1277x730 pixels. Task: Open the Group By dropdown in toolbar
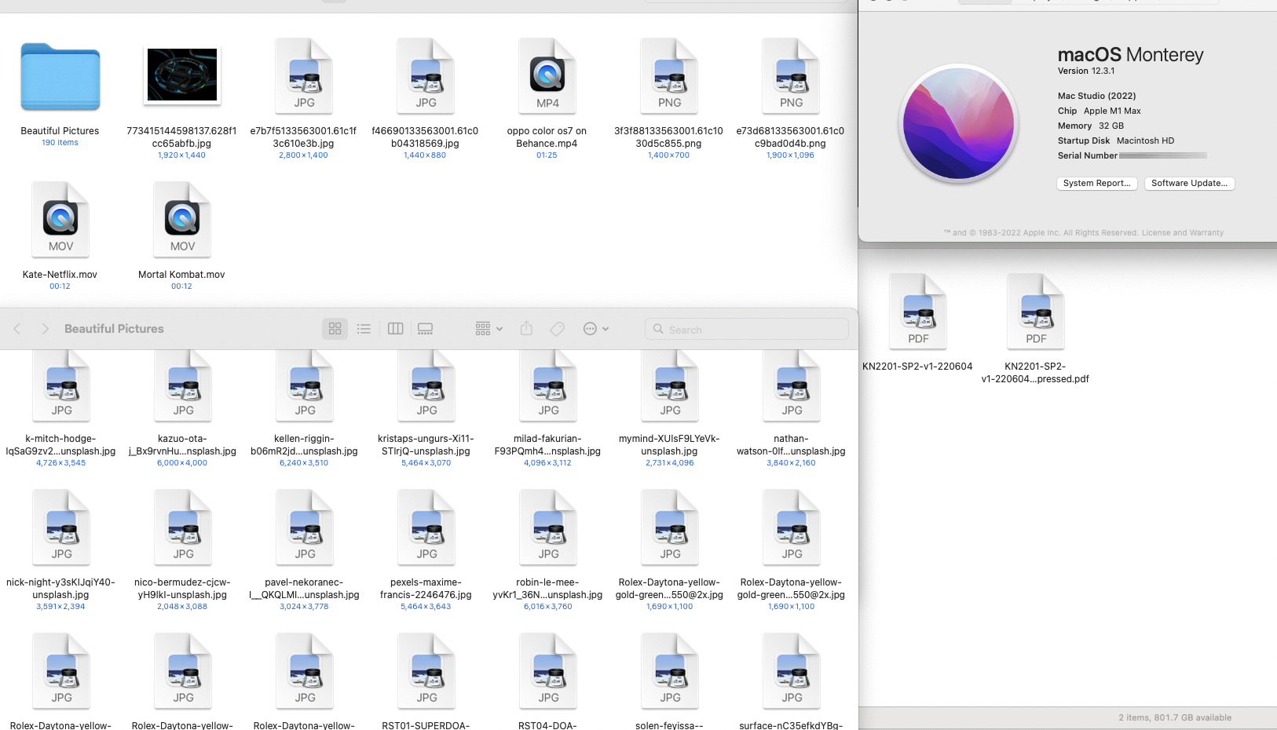(x=488, y=329)
